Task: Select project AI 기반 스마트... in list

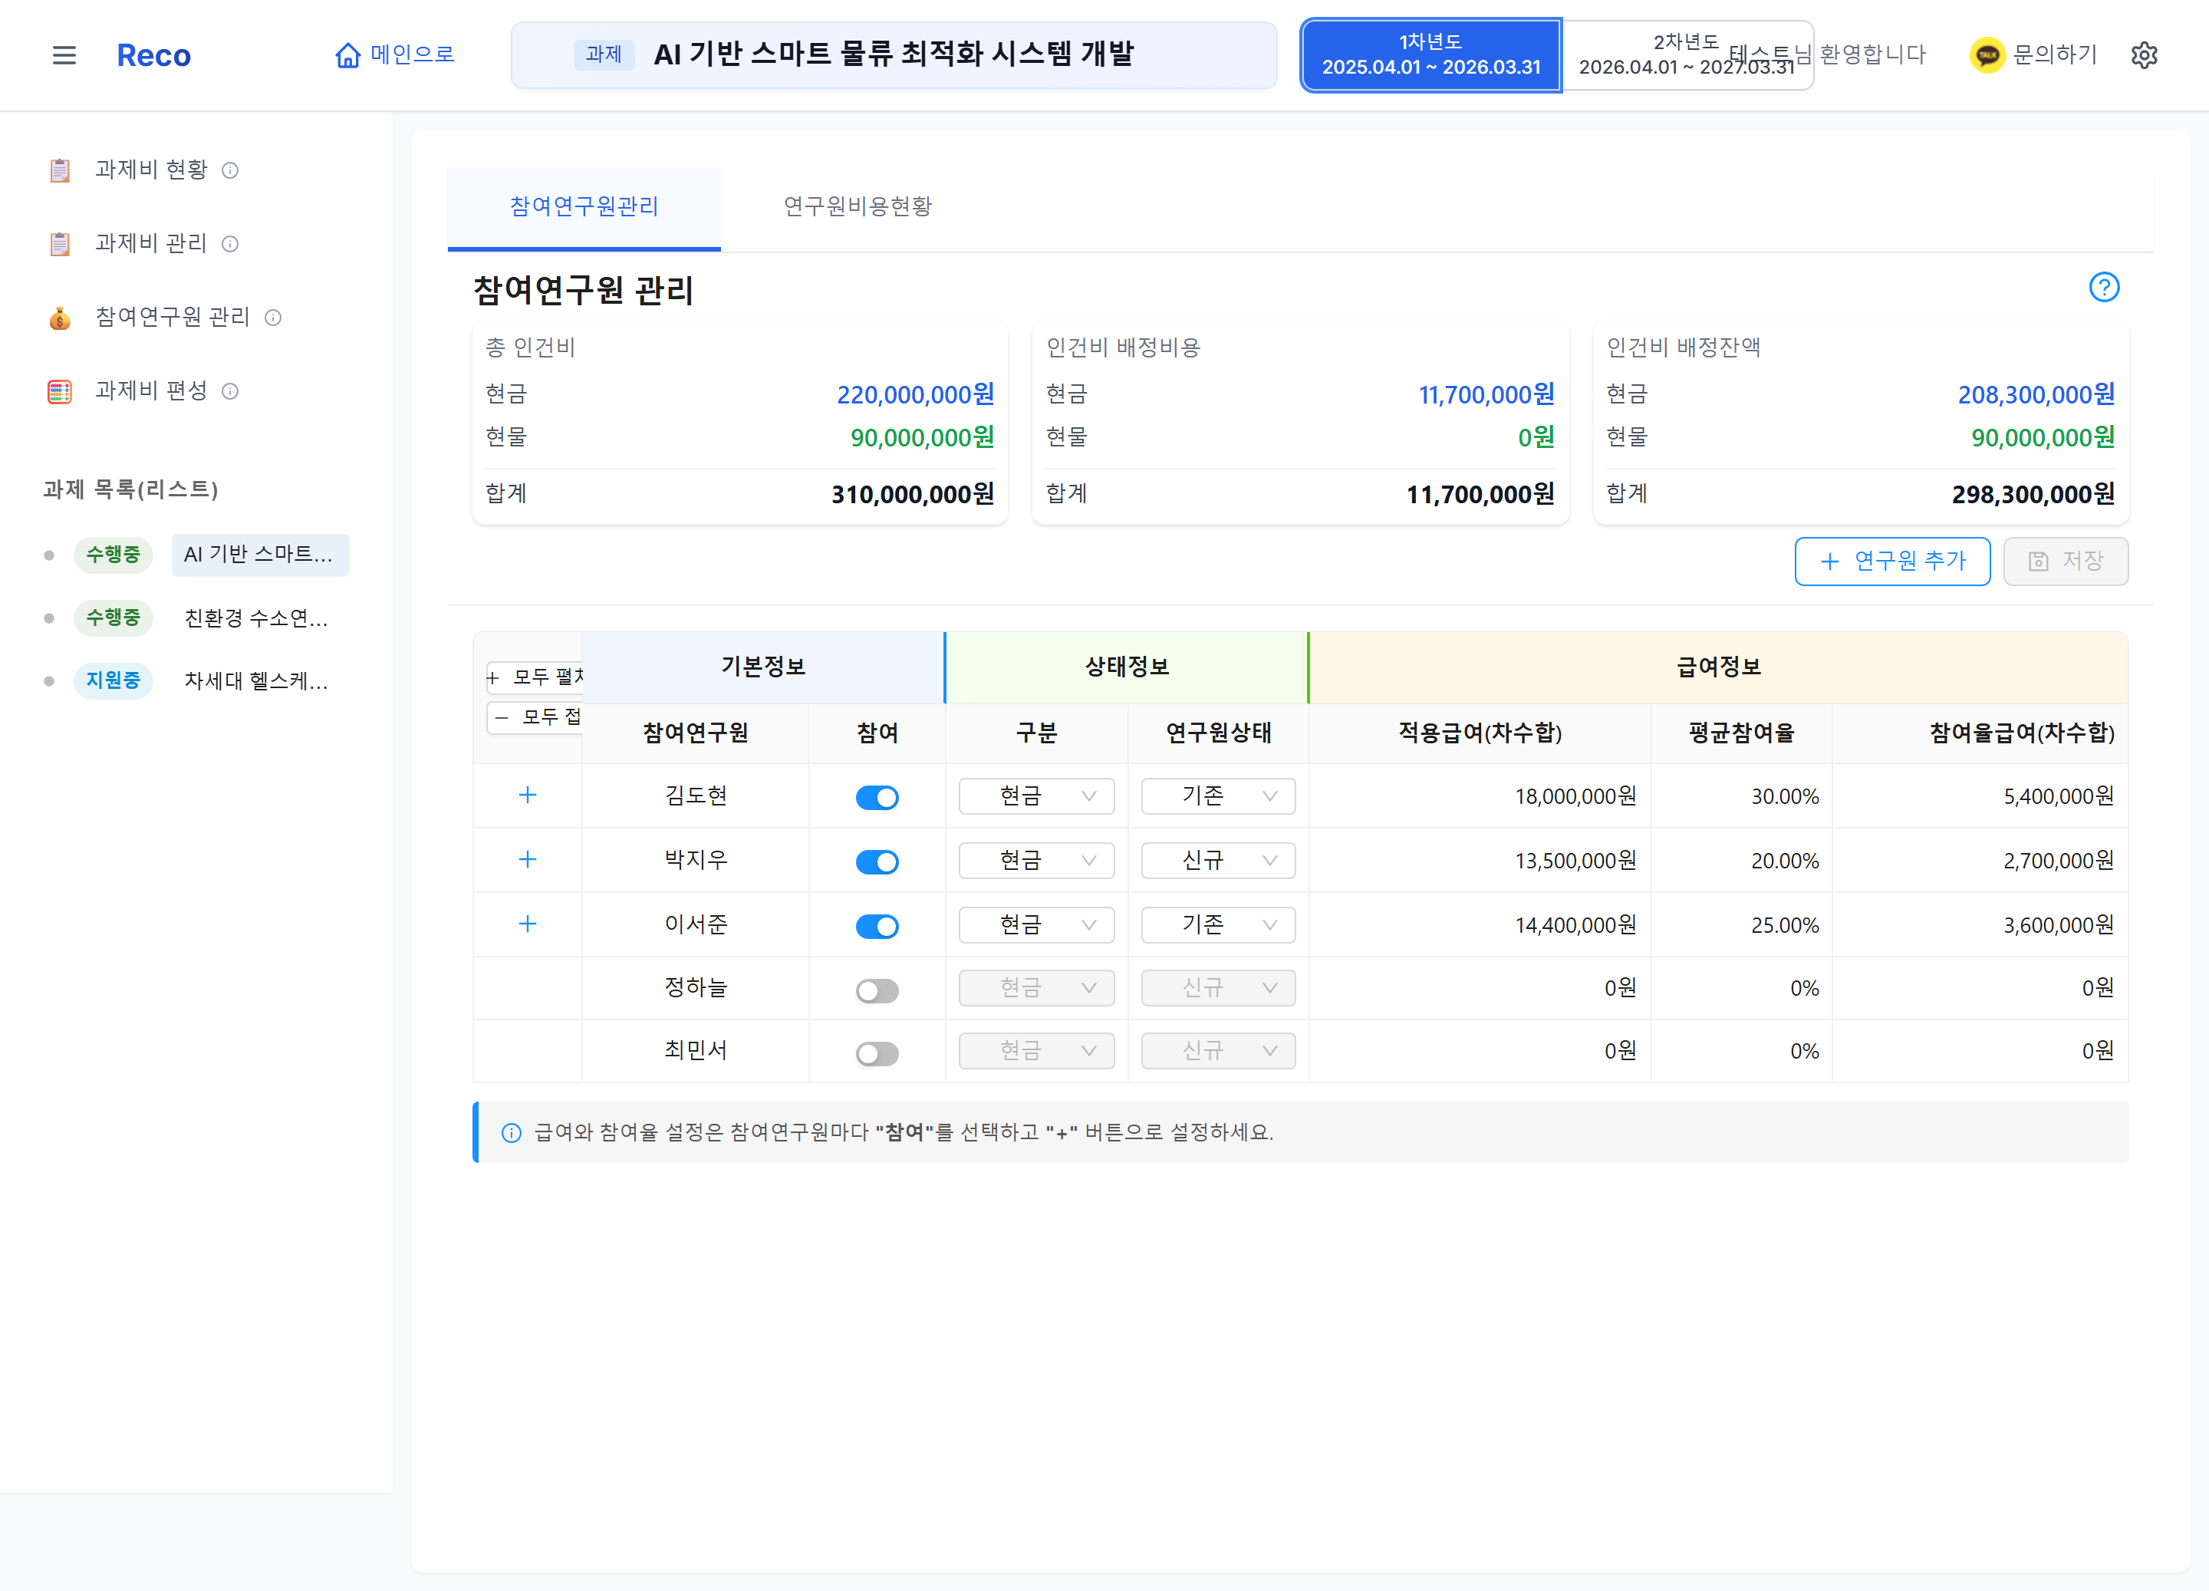Action: tap(260, 555)
